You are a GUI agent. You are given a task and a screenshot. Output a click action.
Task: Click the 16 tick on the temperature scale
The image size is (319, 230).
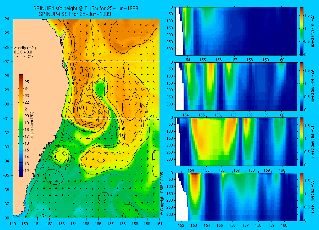pos(27,143)
